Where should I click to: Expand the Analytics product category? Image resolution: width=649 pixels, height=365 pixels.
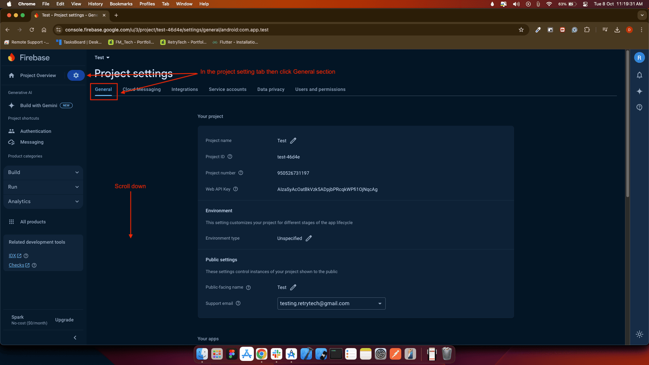(x=43, y=201)
